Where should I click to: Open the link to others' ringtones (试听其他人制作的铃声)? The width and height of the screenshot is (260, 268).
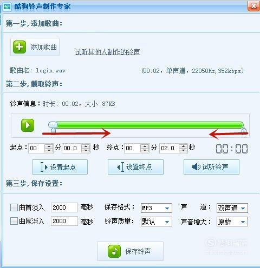coord(108,52)
